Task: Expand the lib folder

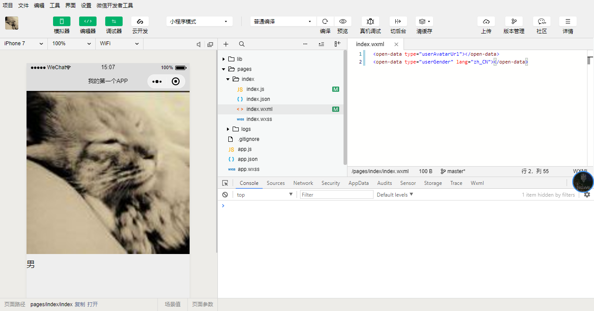Action: [x=224, y=59]
